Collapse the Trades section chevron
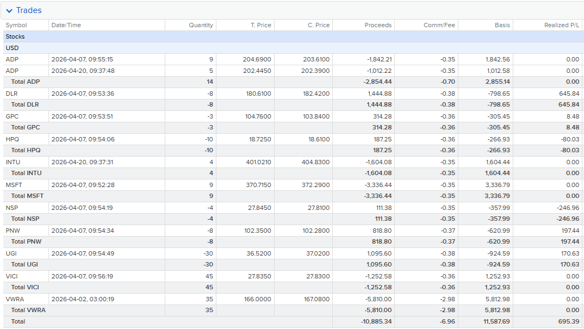The height and width of the screenshot is (329, 584). pyautogui.click(x=9, y=11)
